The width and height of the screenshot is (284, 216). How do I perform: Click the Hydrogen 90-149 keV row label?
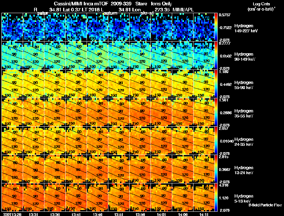(245, 57)
